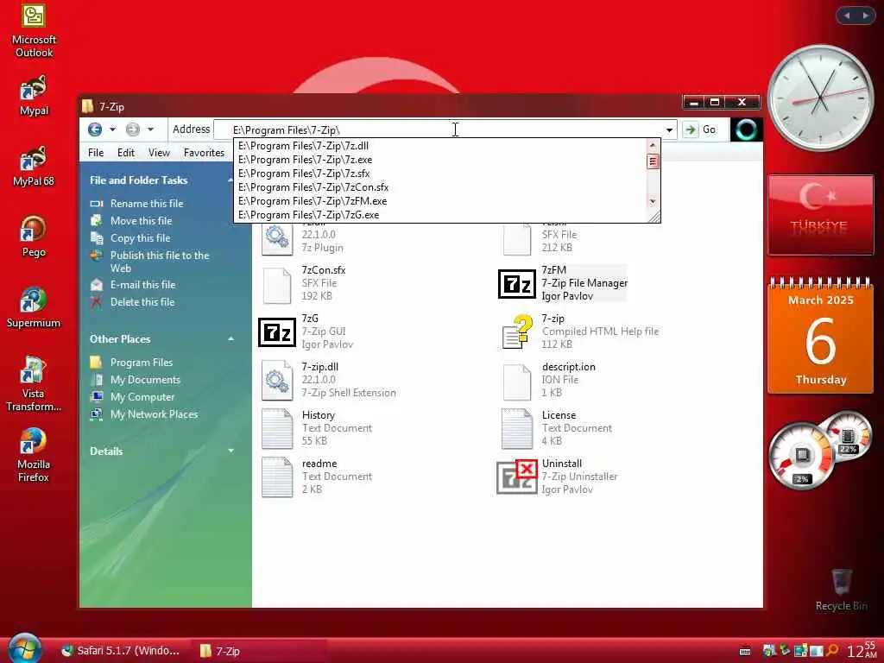
Task: Click the March 2025 calendar gadget
Action: click(x=820, y=336)
